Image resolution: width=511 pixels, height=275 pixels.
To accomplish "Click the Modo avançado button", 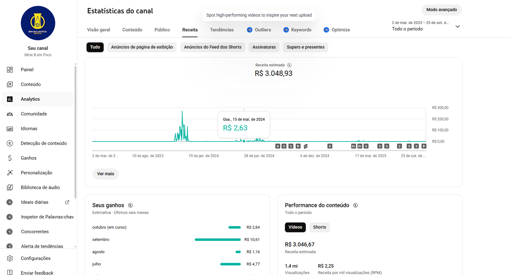I will tap(441, 10).
